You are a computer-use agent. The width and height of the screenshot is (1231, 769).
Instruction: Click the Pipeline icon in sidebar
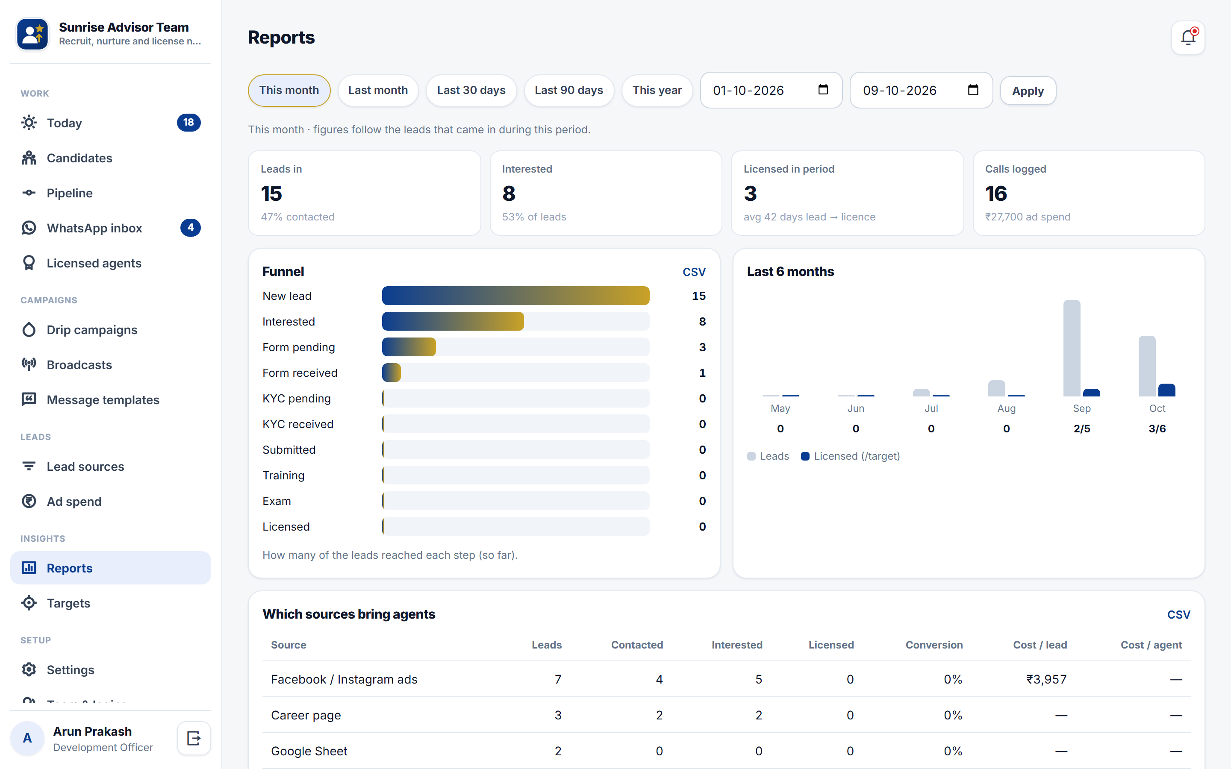click(29, 193)
